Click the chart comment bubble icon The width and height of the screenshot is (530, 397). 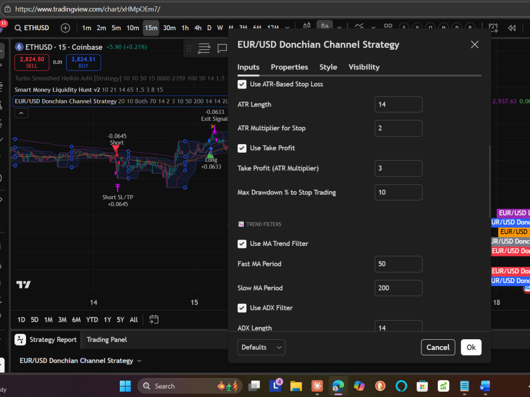coord(222,49)
